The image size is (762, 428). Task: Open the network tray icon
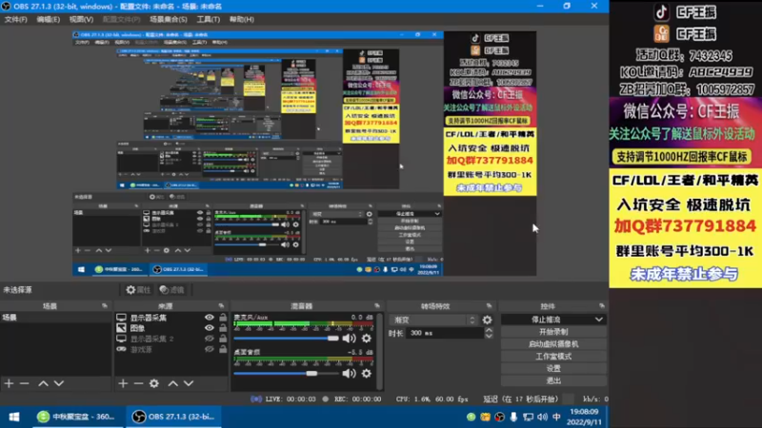(529, 417)
